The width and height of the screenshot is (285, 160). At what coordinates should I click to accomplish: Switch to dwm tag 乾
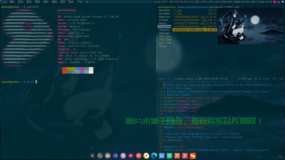coord(12,2)
